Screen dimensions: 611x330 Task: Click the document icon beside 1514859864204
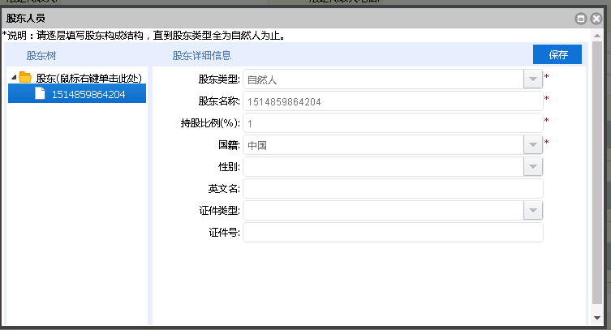[x=40, y=93]
